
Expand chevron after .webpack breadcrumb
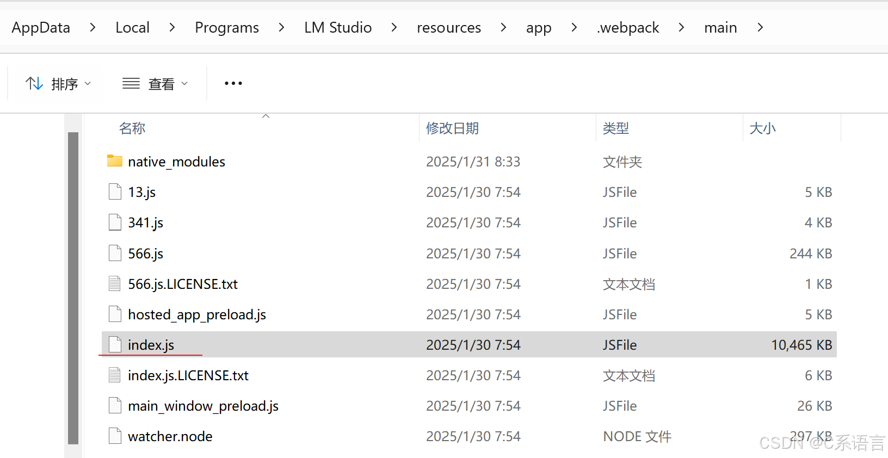681,27
